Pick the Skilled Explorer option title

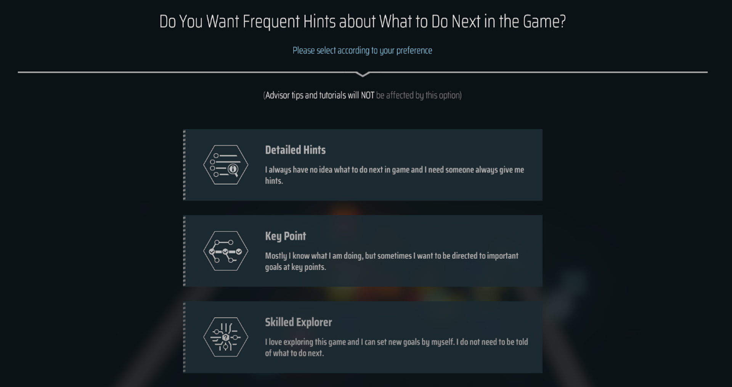tap(299, 322)
